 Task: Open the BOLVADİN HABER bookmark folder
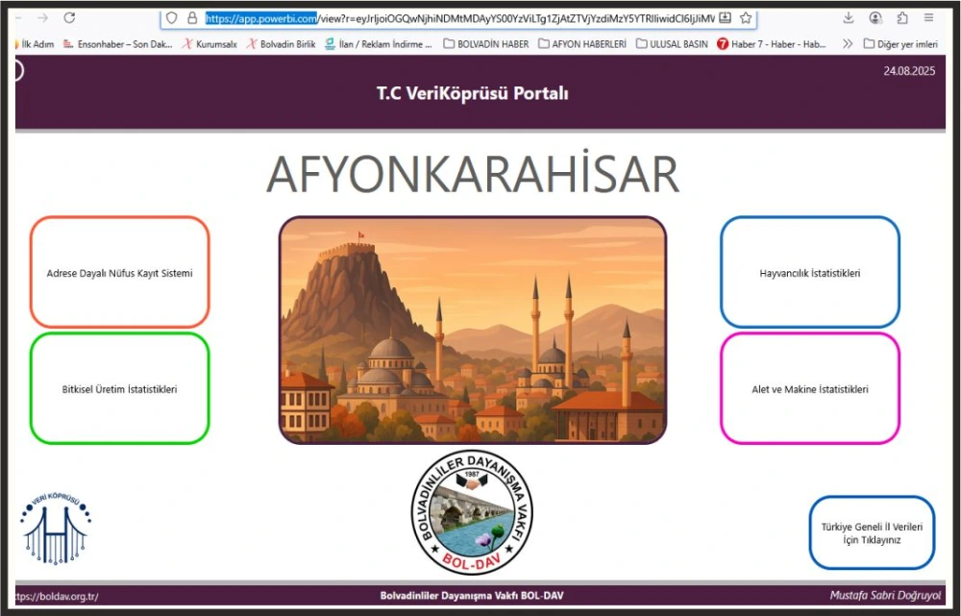pos(485,44)
